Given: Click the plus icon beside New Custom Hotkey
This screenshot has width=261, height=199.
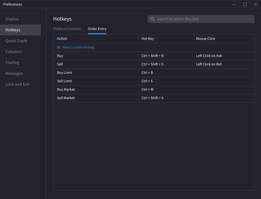Looking at the screenshot, I should (59, 47).
